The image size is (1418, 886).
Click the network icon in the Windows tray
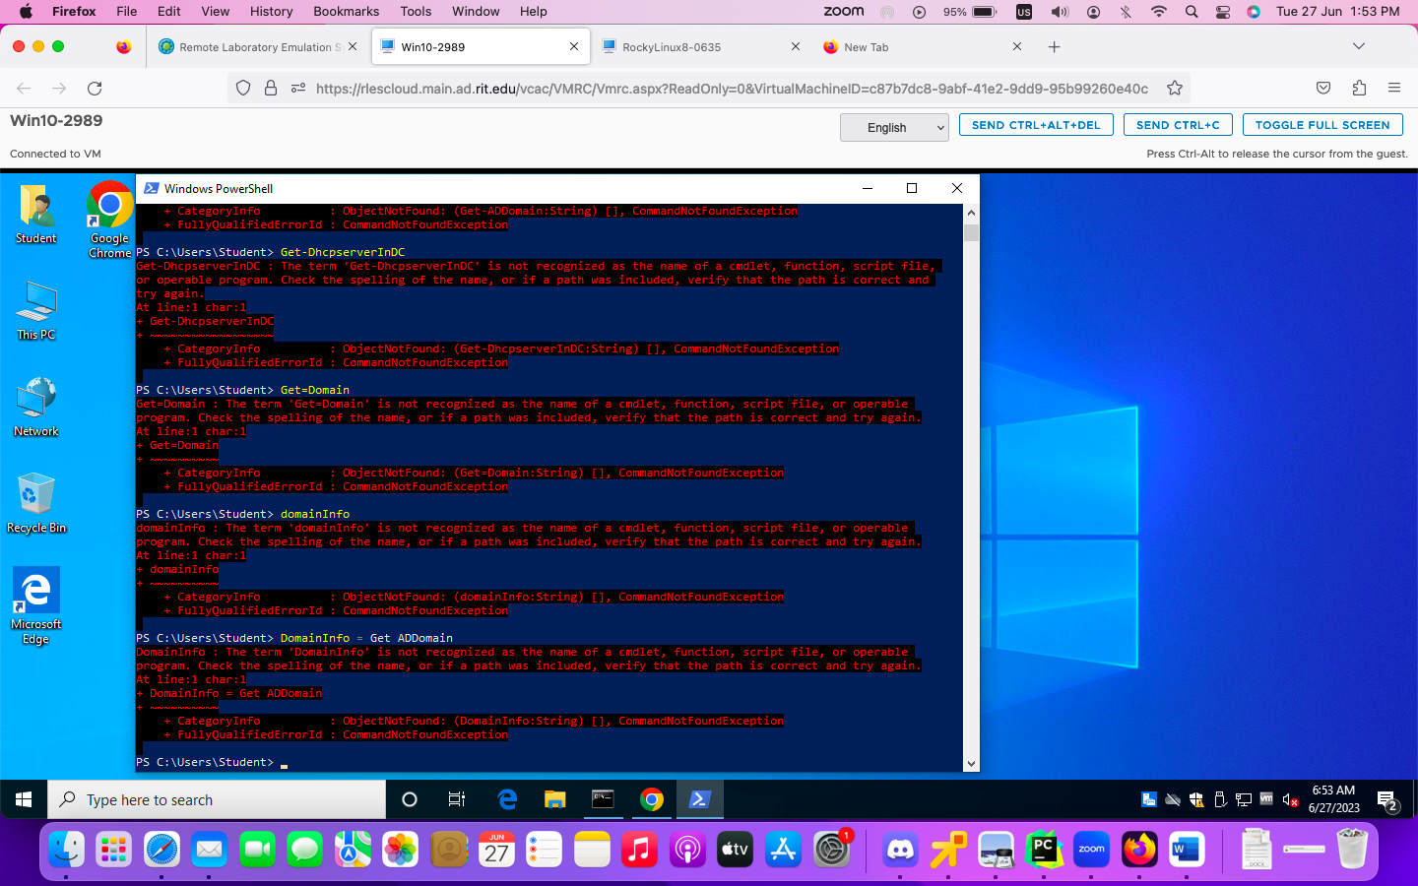pyautogui.click(x=1244, y=799)
